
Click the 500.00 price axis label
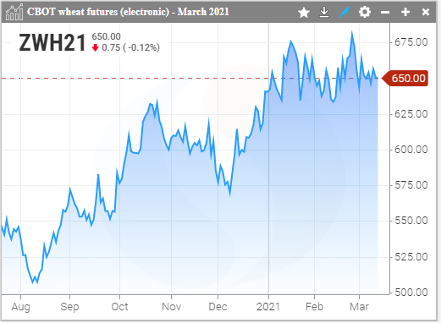(x=411, y=293)
